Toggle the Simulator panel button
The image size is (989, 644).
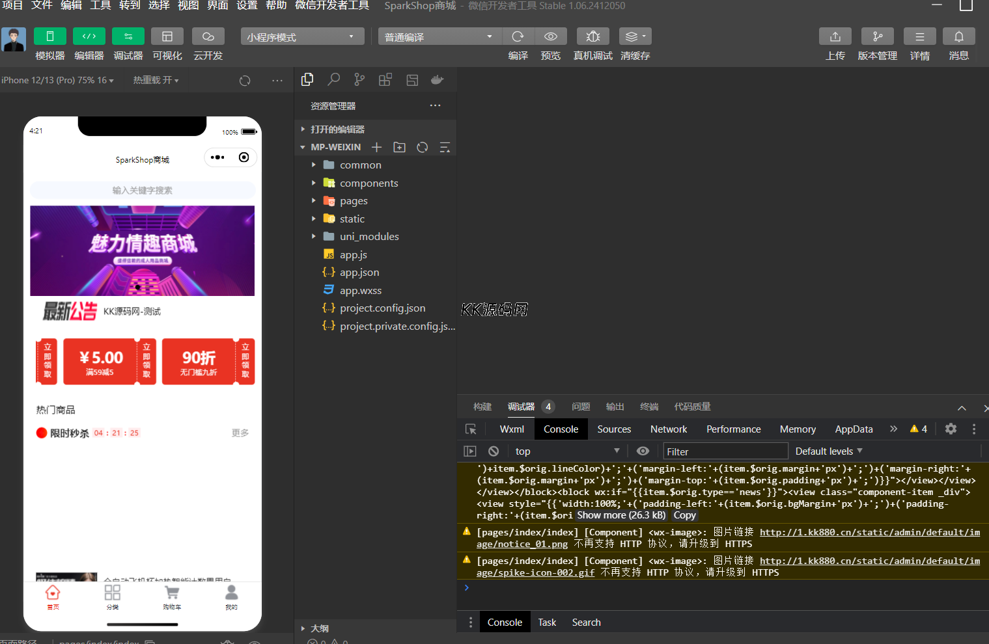tap(49, 36)
